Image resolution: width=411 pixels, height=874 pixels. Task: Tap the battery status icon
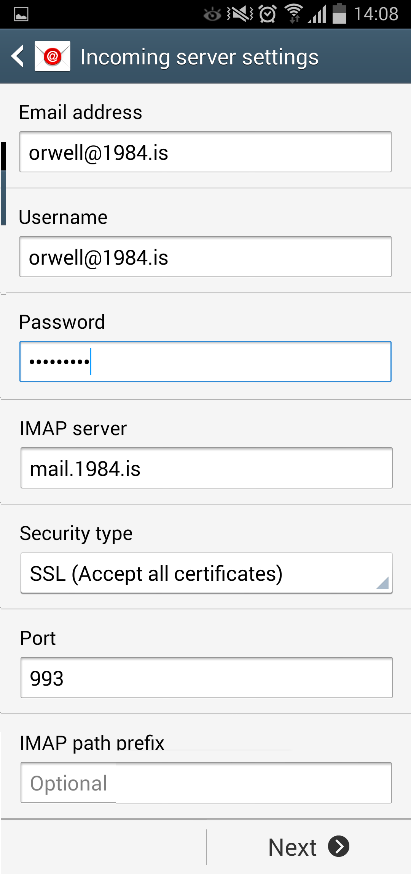pos(339,14)
